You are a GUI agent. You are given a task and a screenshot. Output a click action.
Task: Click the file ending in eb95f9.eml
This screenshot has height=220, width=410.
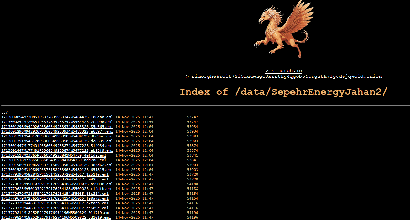tap(57, 150)
